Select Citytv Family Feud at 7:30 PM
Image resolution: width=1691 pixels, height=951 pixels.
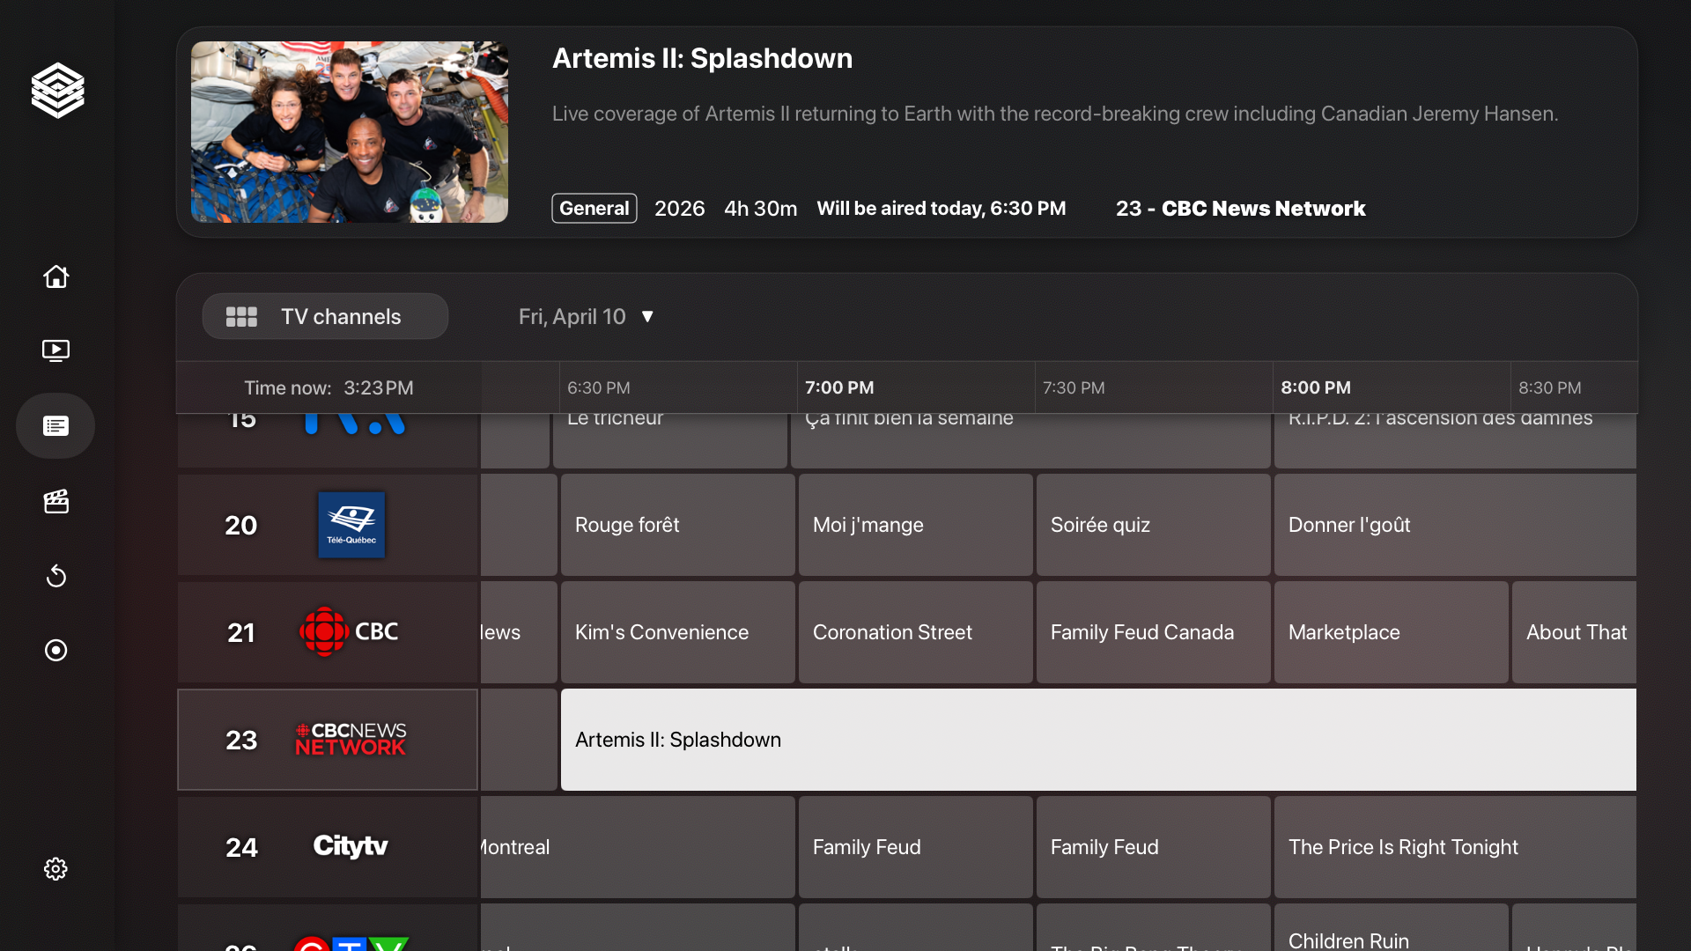(1154, 848)
